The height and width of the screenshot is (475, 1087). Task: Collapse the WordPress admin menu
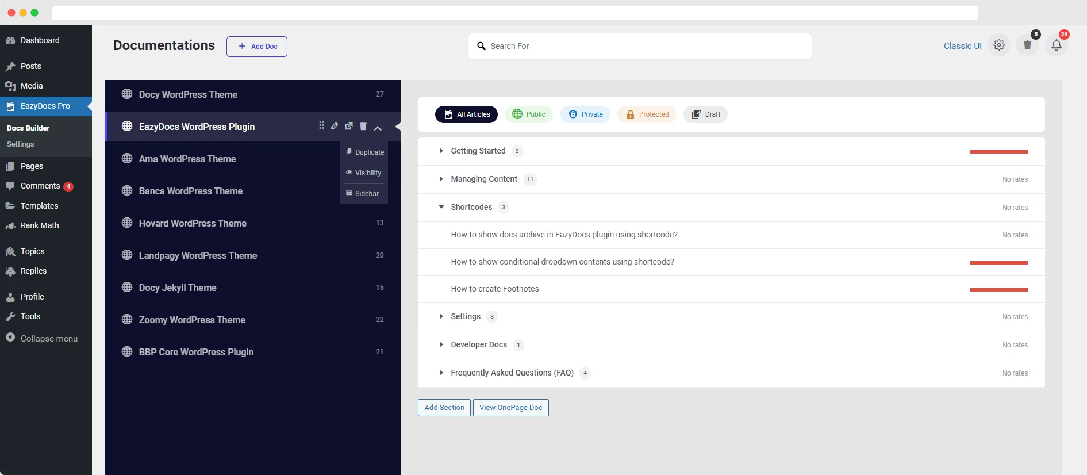[46, 338]
